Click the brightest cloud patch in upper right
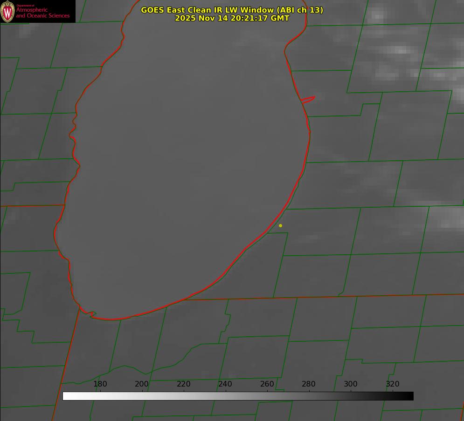The width and height of the screenshot is (464, 421). click(x=400, y=50)
